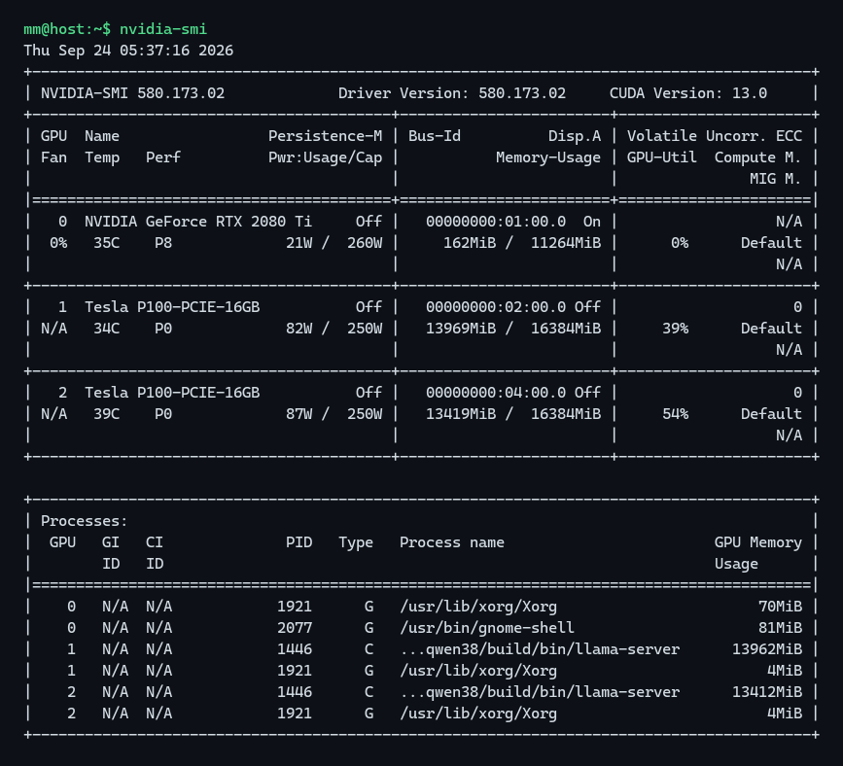This screenshot has width=843, height=766.
Task: Click the 'Bus-Id' column header
Action: [x=435, y=136]
